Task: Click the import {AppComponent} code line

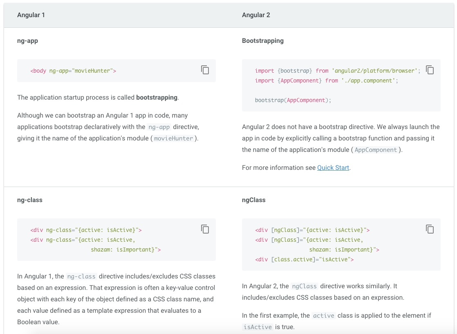Action: click(x=327, y=81)
